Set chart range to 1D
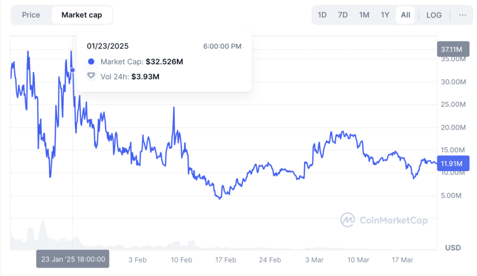 coord(322,15)
